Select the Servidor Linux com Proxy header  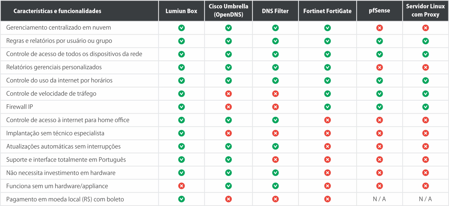426,11
